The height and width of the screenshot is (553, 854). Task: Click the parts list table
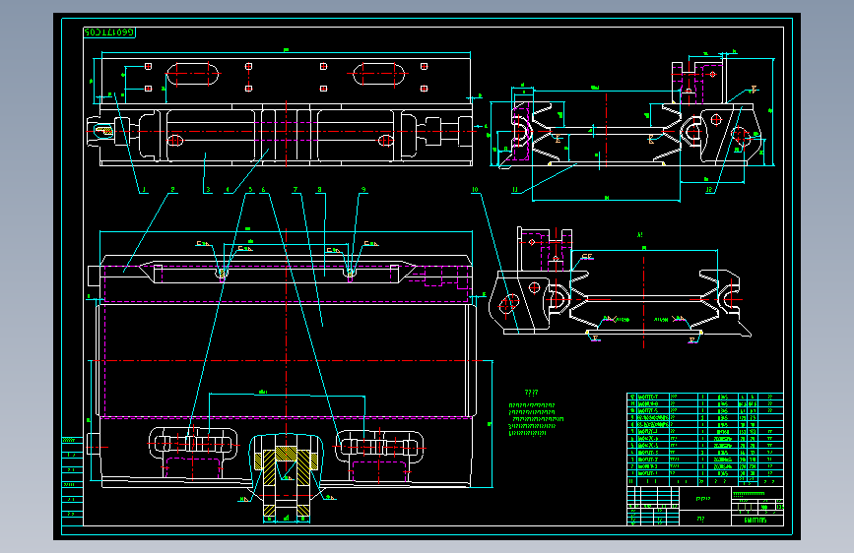pyautogui.click(x=704, y=439)
